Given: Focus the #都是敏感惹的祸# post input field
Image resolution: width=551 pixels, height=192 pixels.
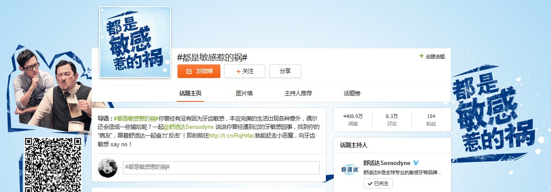Looking at the screenshot, I should 221,168.
